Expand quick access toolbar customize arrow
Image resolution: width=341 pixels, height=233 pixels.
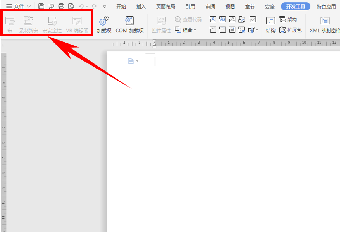[x=105, y=7]
